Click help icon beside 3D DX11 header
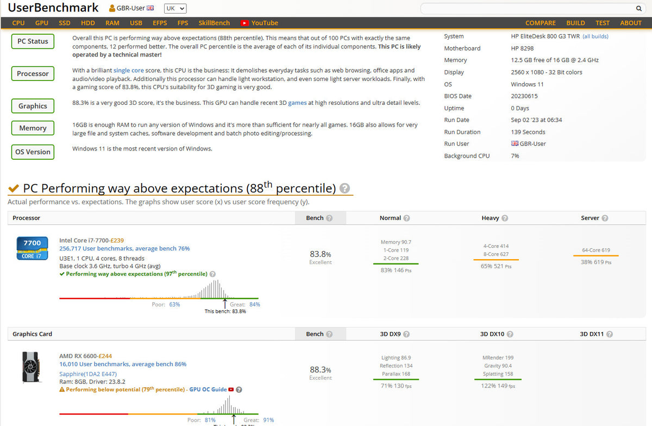The image size is (652, 426). coord(610,335)
